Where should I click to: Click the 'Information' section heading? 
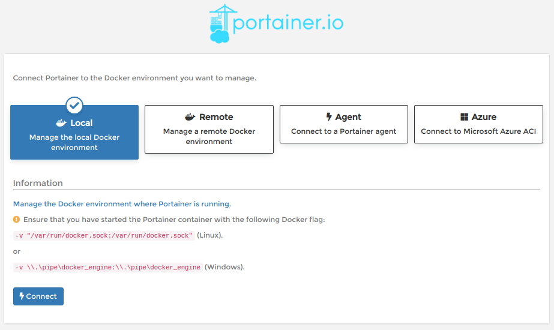pyautogui.click(x=38, y=183)
